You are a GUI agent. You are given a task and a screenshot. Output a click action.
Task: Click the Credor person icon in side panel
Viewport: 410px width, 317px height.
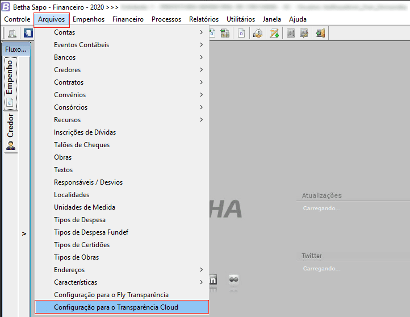pos(11,145)
